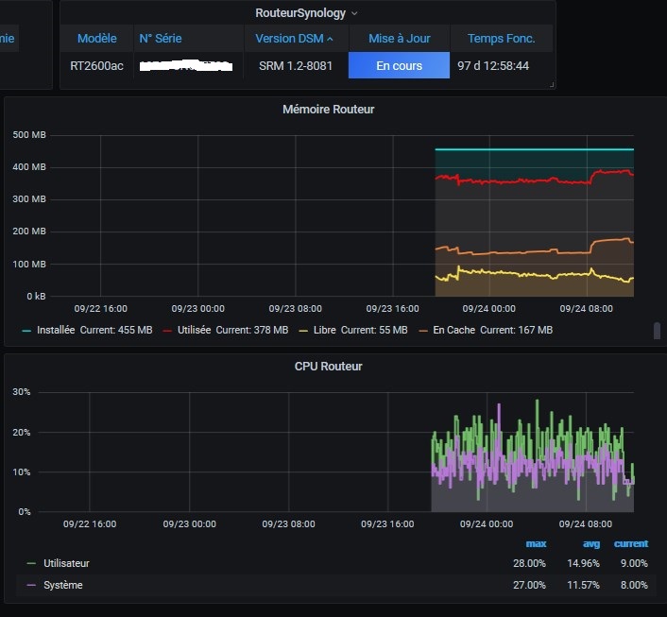The height and width of the screenshot is (617, 667).
Task: Open the CPU Routeur panel title menu
Action: [328, 367]
